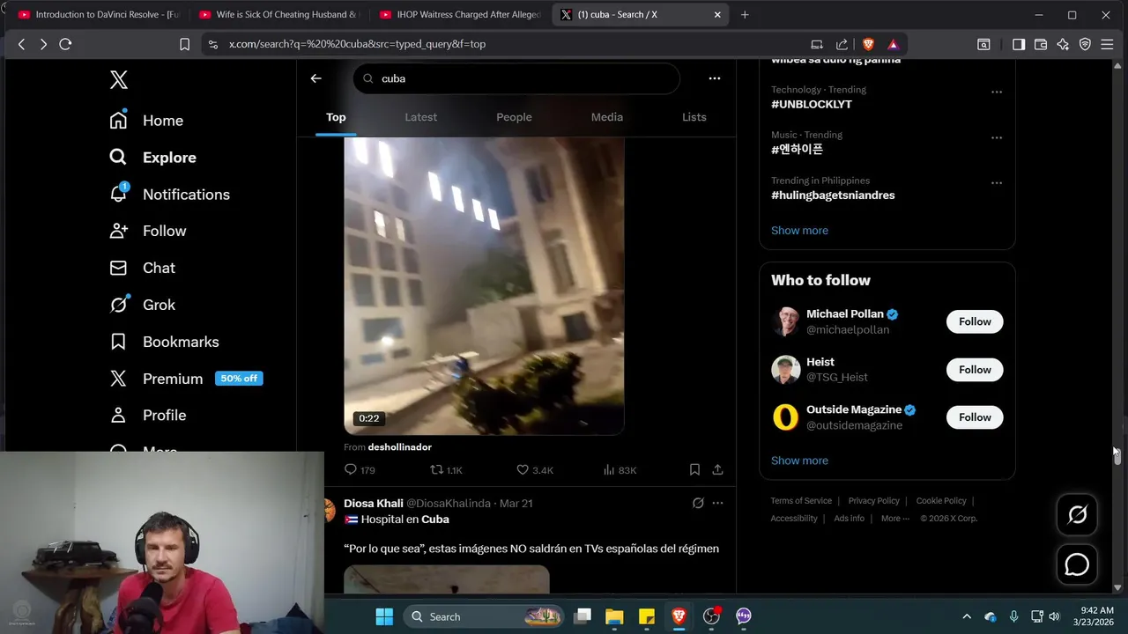This screenshot has height=634, width=1128.
Task: Switch to the Media tab
Action: [606, 117]
